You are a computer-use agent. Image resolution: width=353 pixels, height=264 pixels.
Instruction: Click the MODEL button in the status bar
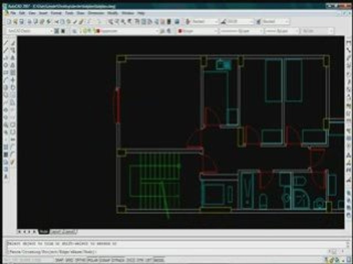158,260
